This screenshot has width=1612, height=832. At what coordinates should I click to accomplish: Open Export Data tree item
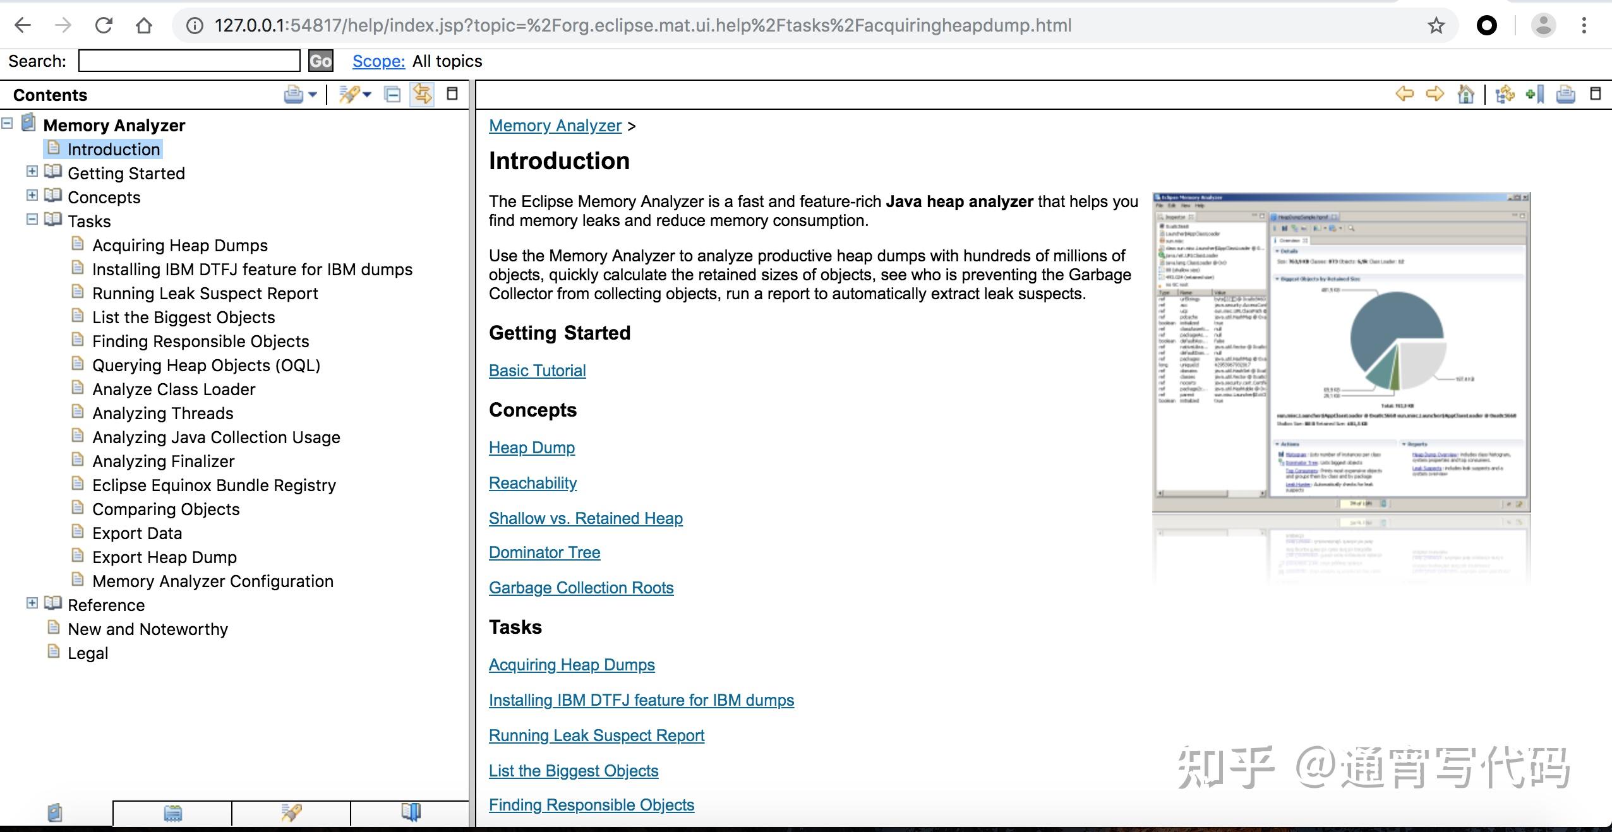[x=137, y=533]
